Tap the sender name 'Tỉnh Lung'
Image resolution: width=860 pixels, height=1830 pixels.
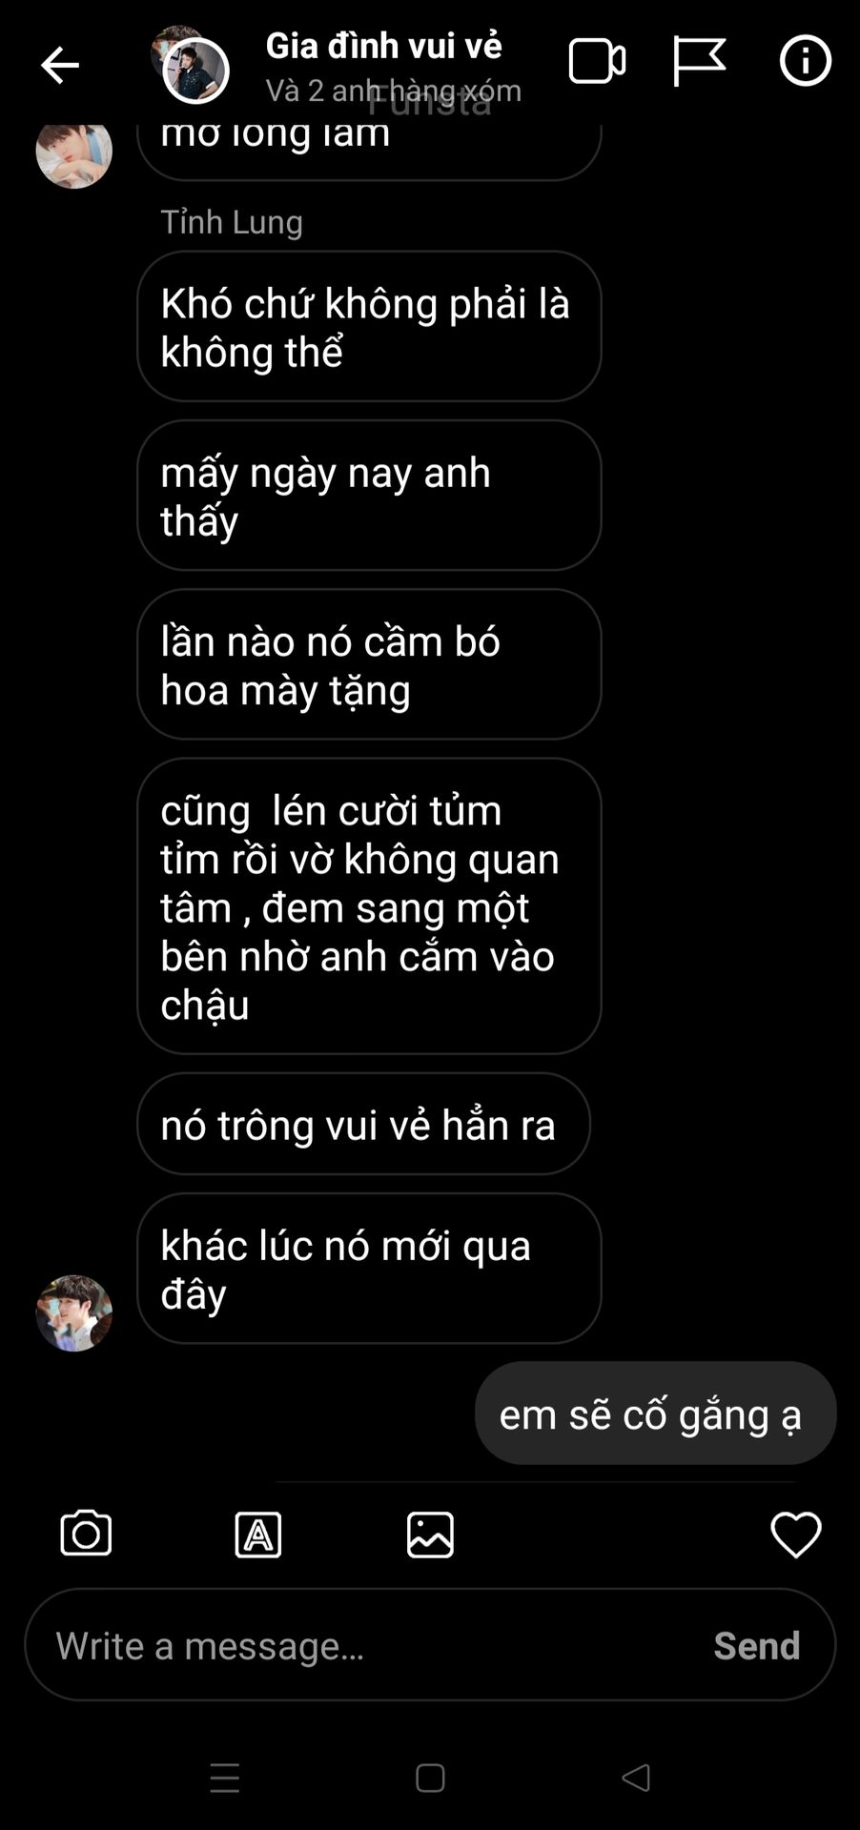[232, 221]
